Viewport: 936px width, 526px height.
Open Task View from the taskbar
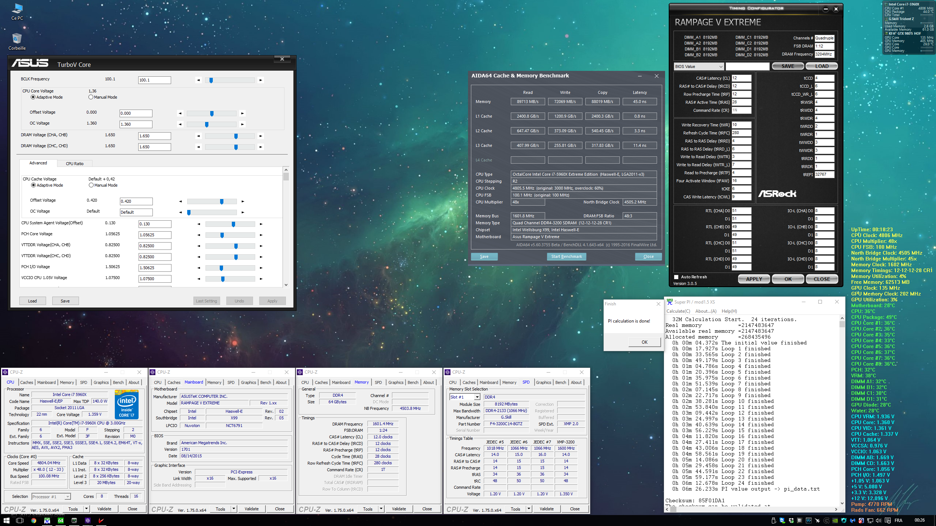coord(20,520)
